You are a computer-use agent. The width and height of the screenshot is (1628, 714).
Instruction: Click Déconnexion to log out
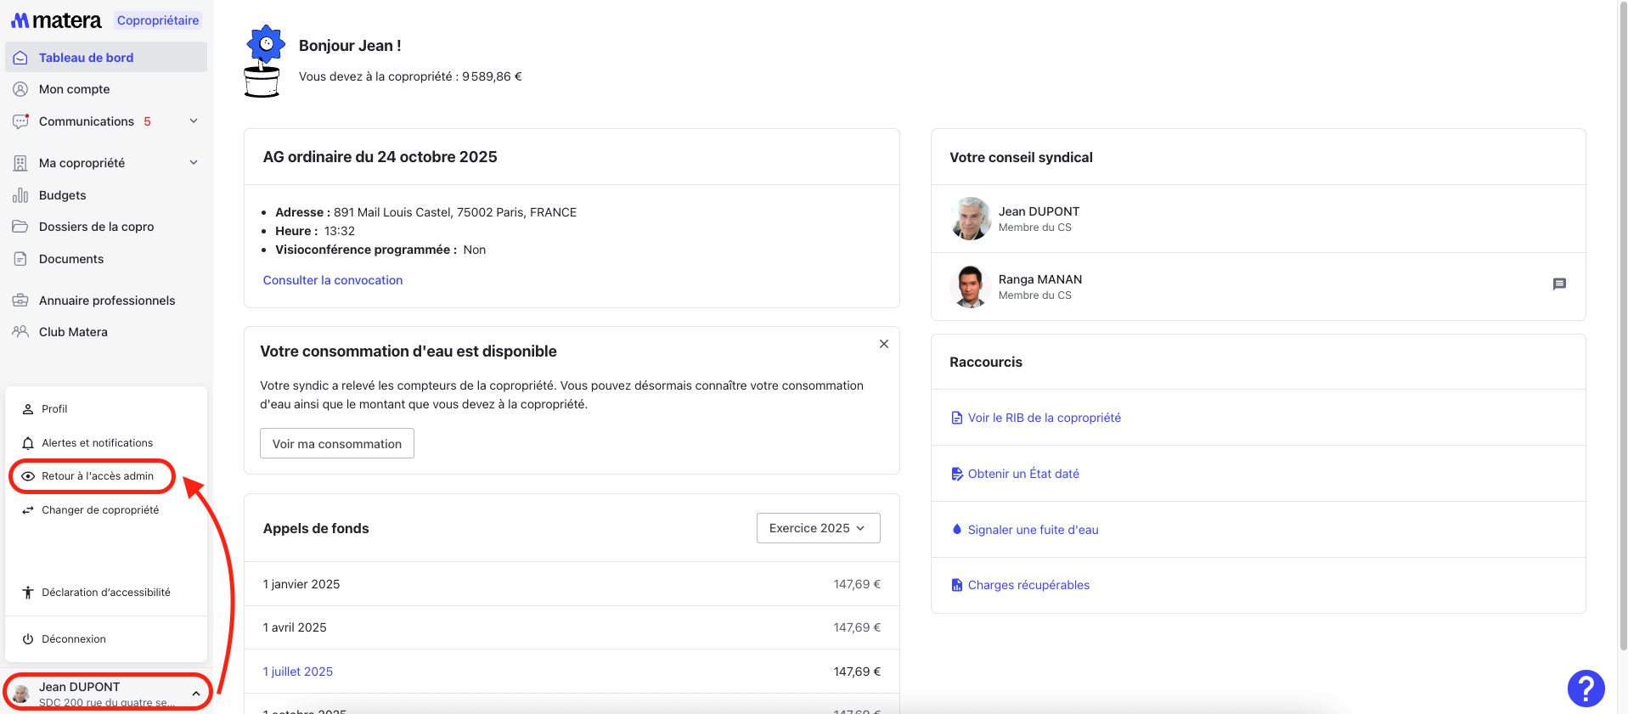point(73,639)
